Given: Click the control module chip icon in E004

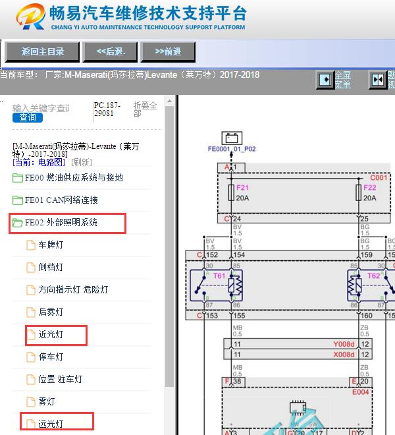Looking at the screenshot, I should click(298, 408).
